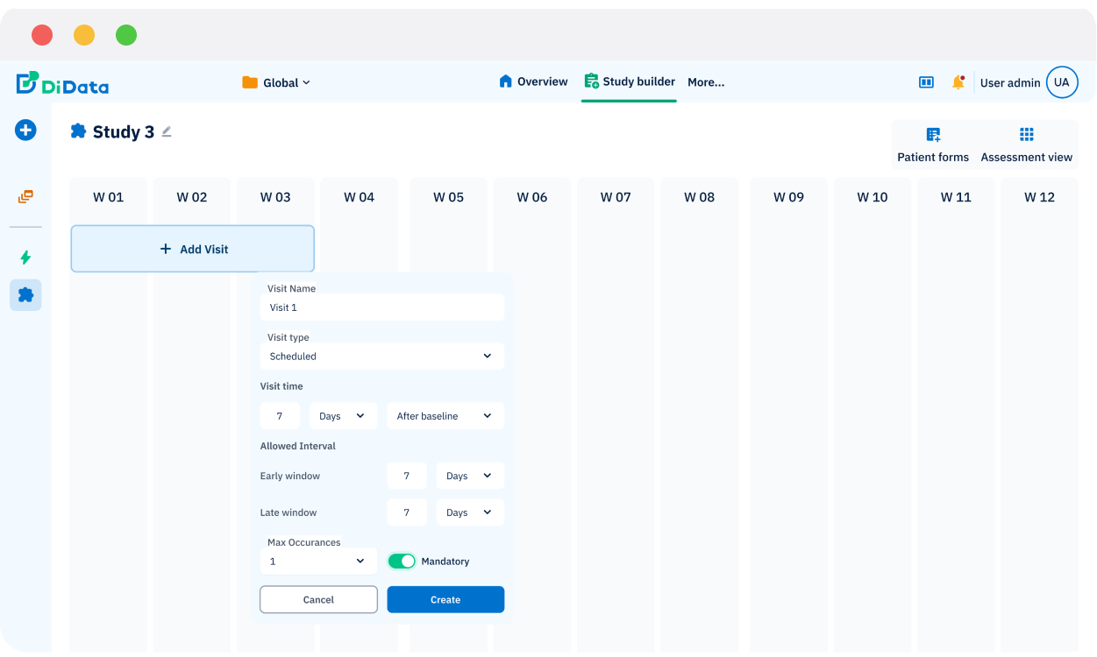Expand the Max Occurances dropdown
Screen dimensions: 1097x657
click(318, 562)
